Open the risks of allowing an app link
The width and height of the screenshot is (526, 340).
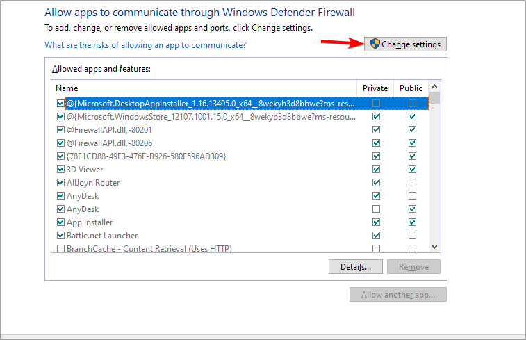[145, 45]
